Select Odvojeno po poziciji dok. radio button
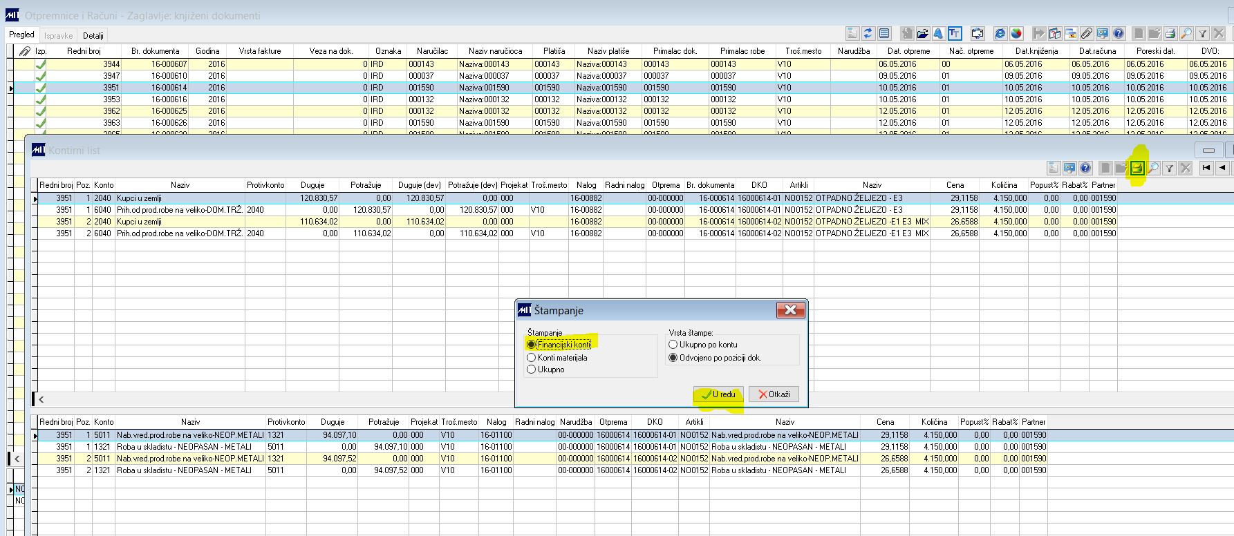This screenshot has width=1234, height=536. pos(673,358)
